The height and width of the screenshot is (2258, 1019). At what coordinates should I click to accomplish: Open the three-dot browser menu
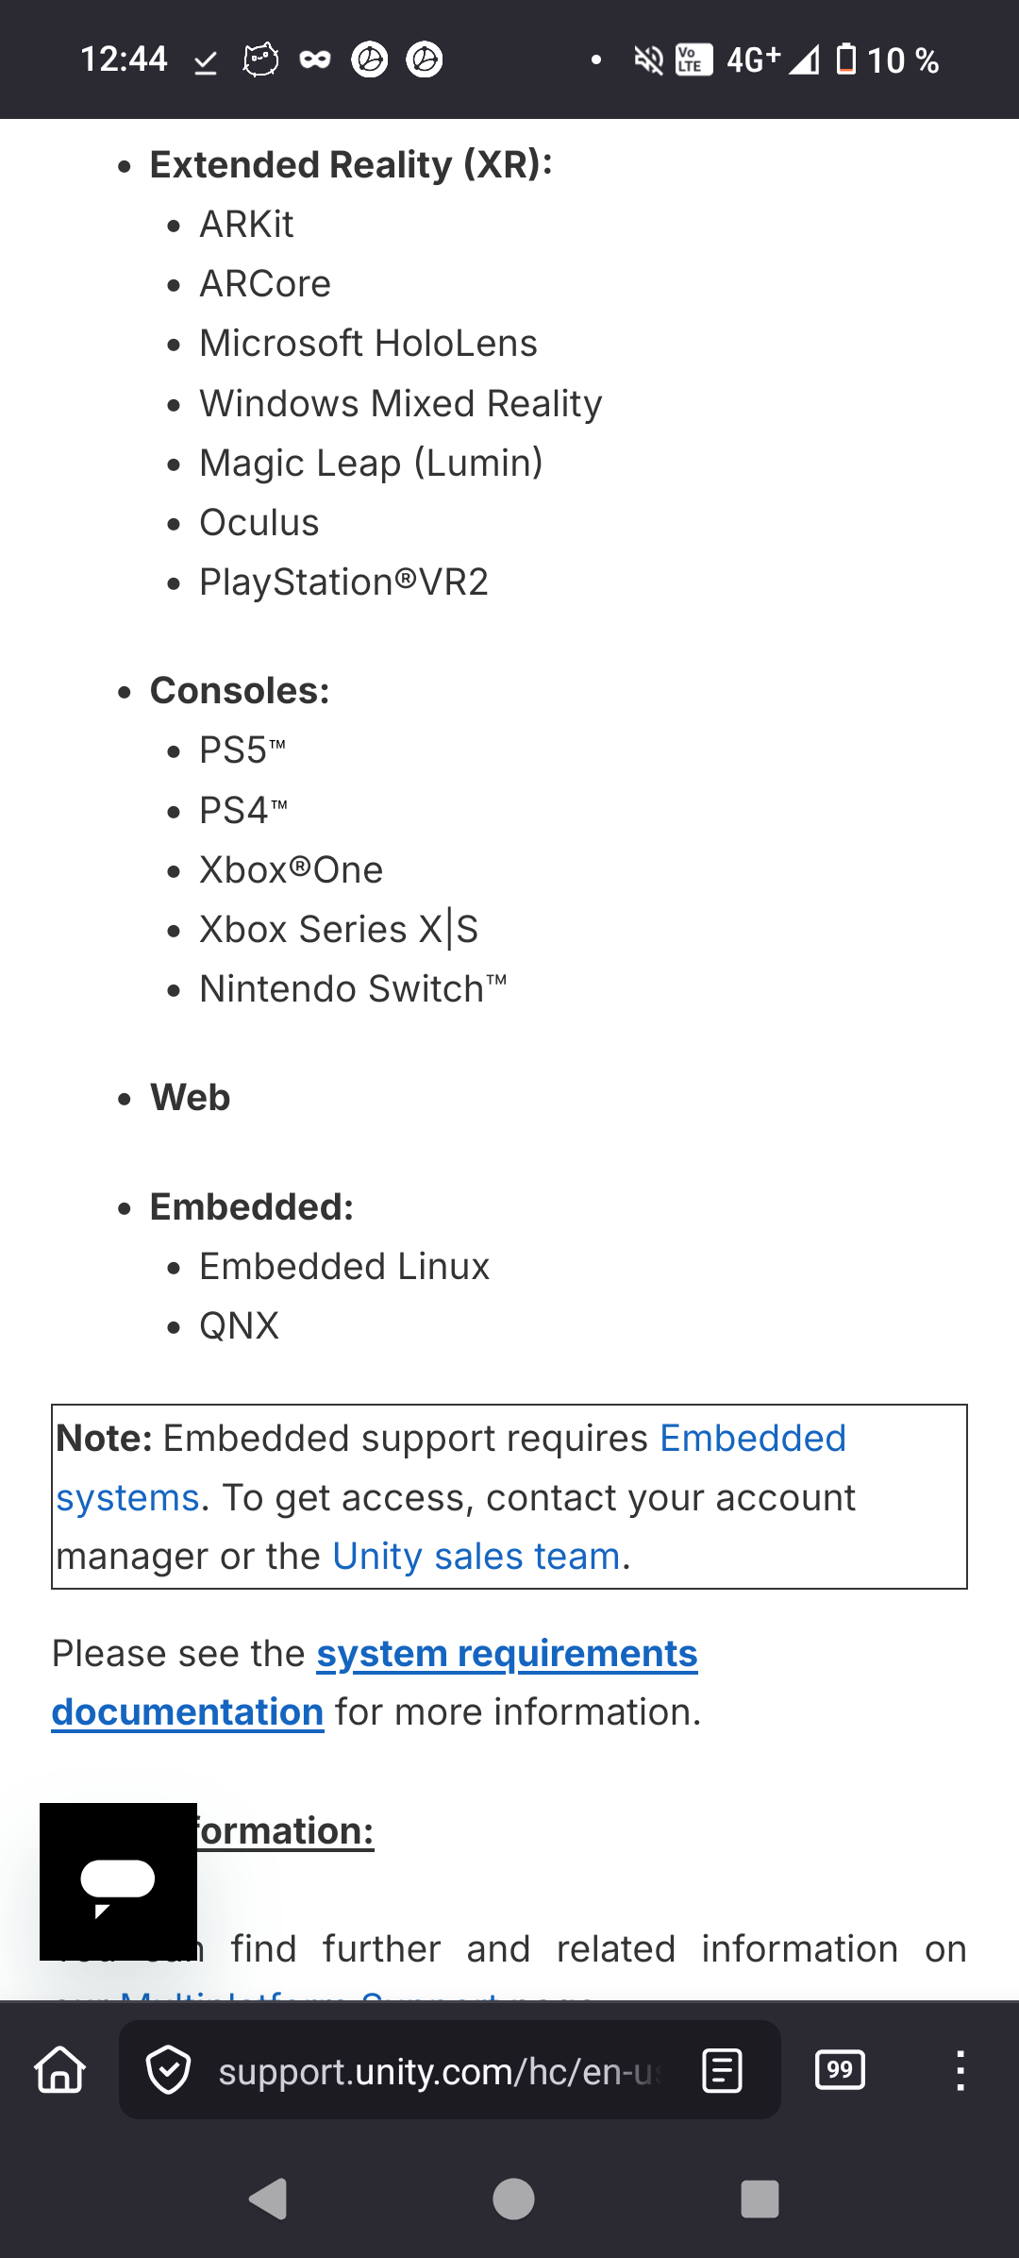(961, 2070)
